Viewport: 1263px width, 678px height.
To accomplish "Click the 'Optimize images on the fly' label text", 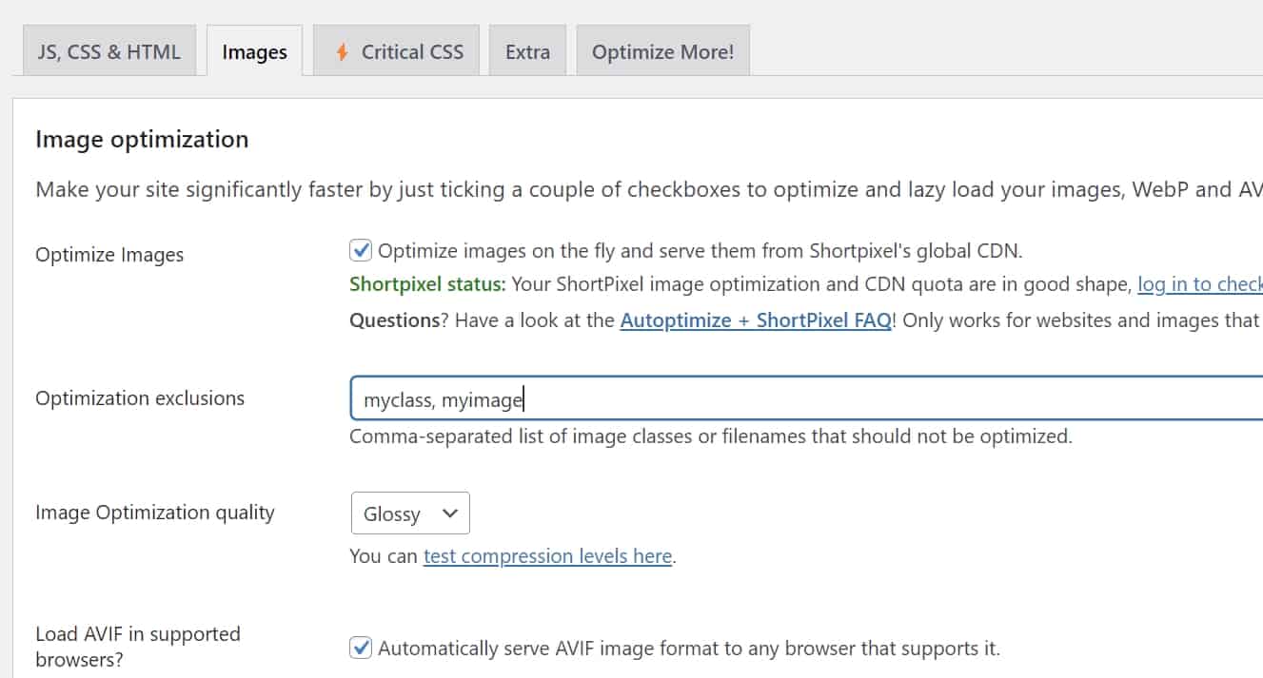I will (700, 251).
